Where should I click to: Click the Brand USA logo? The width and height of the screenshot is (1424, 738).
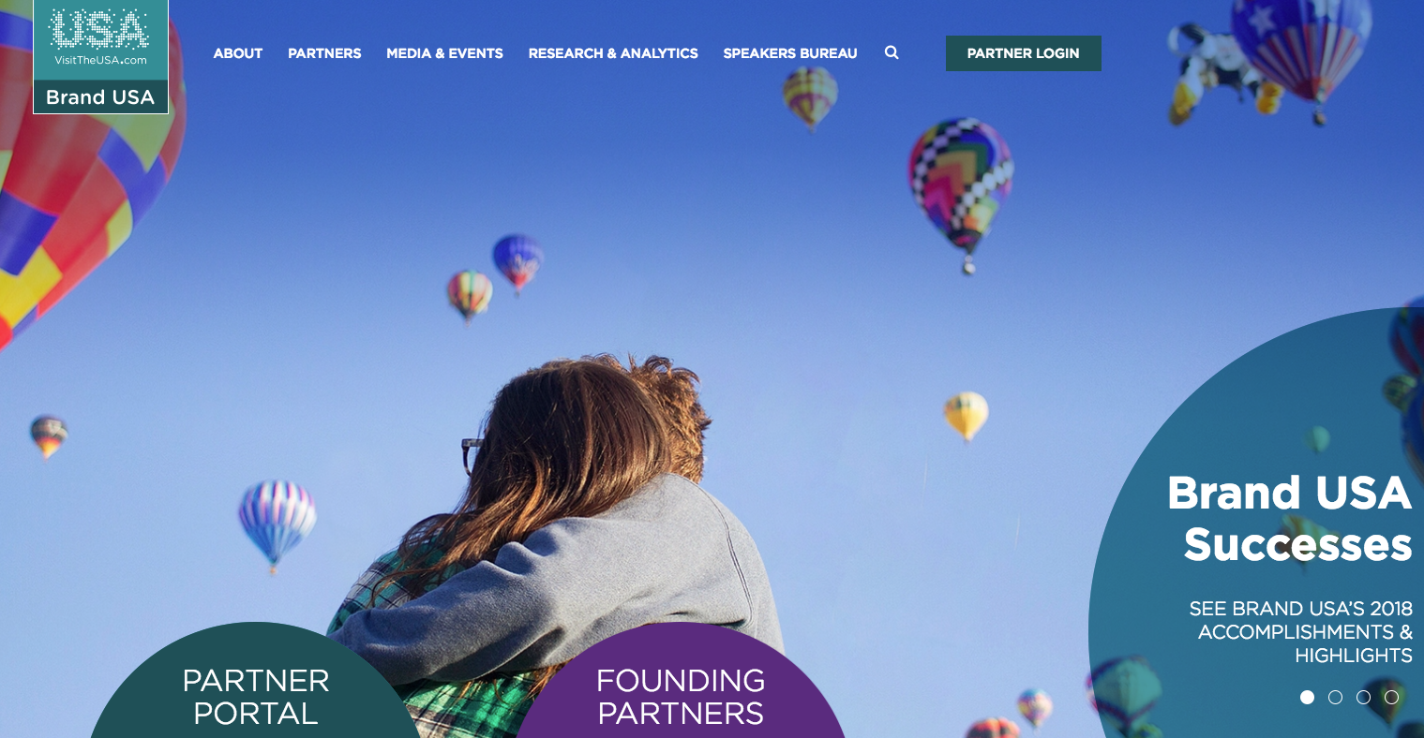(100, 56)
